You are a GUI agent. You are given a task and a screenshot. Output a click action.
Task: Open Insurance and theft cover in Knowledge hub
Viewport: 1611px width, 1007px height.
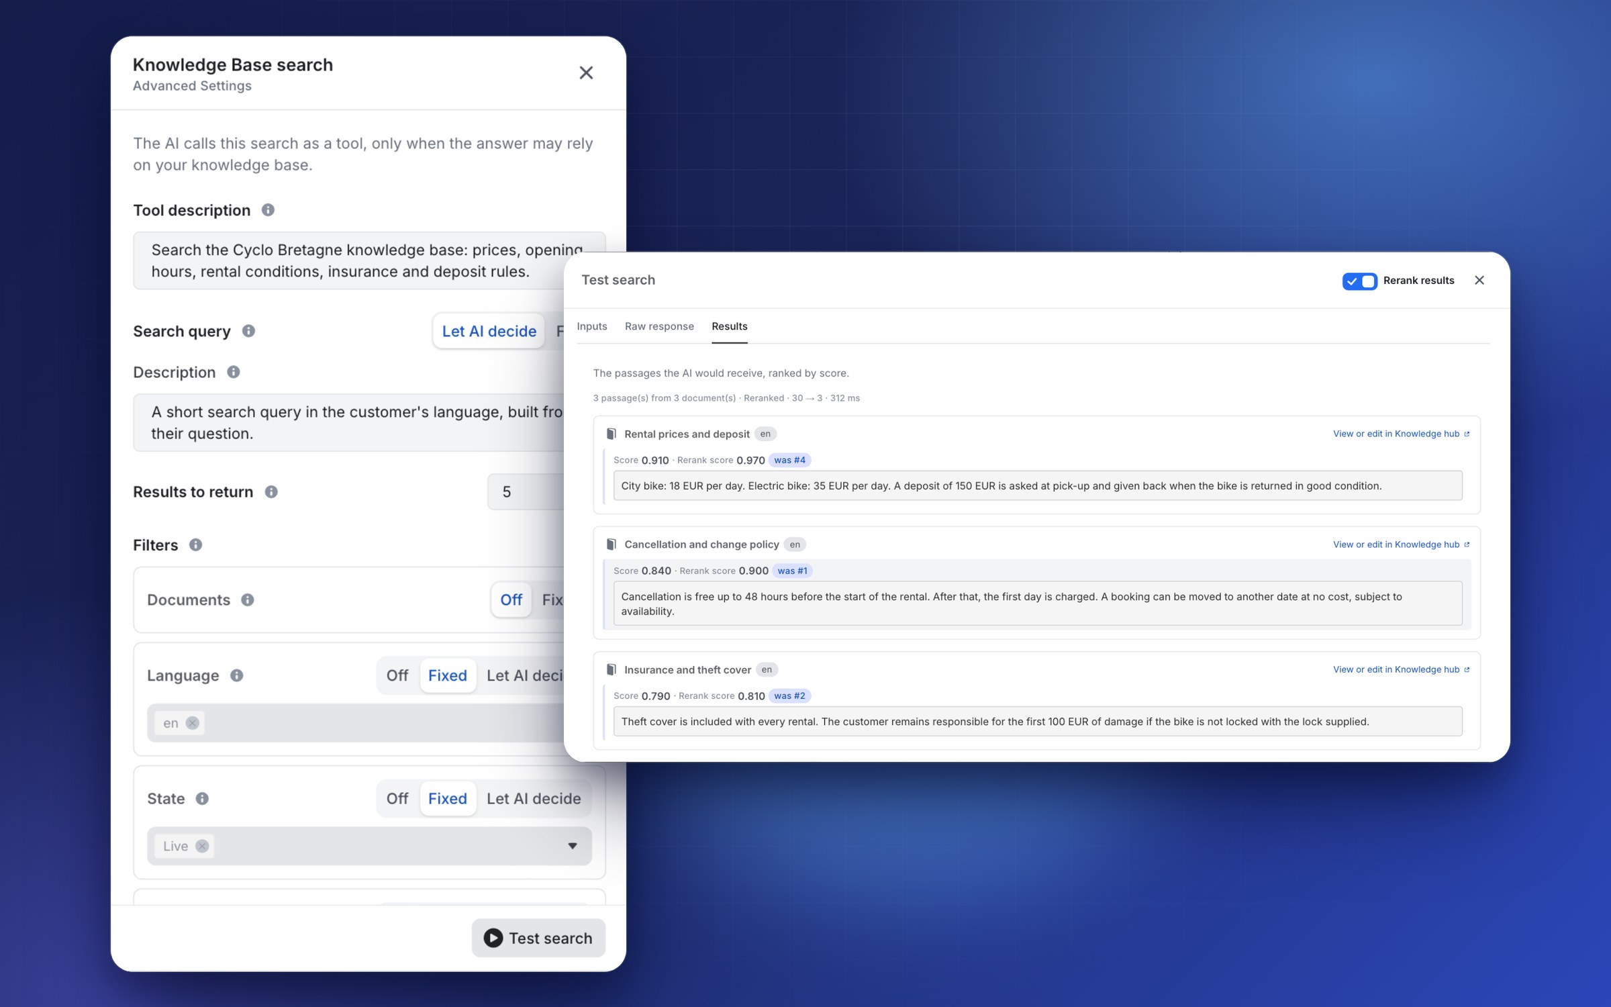(1401, 669)
